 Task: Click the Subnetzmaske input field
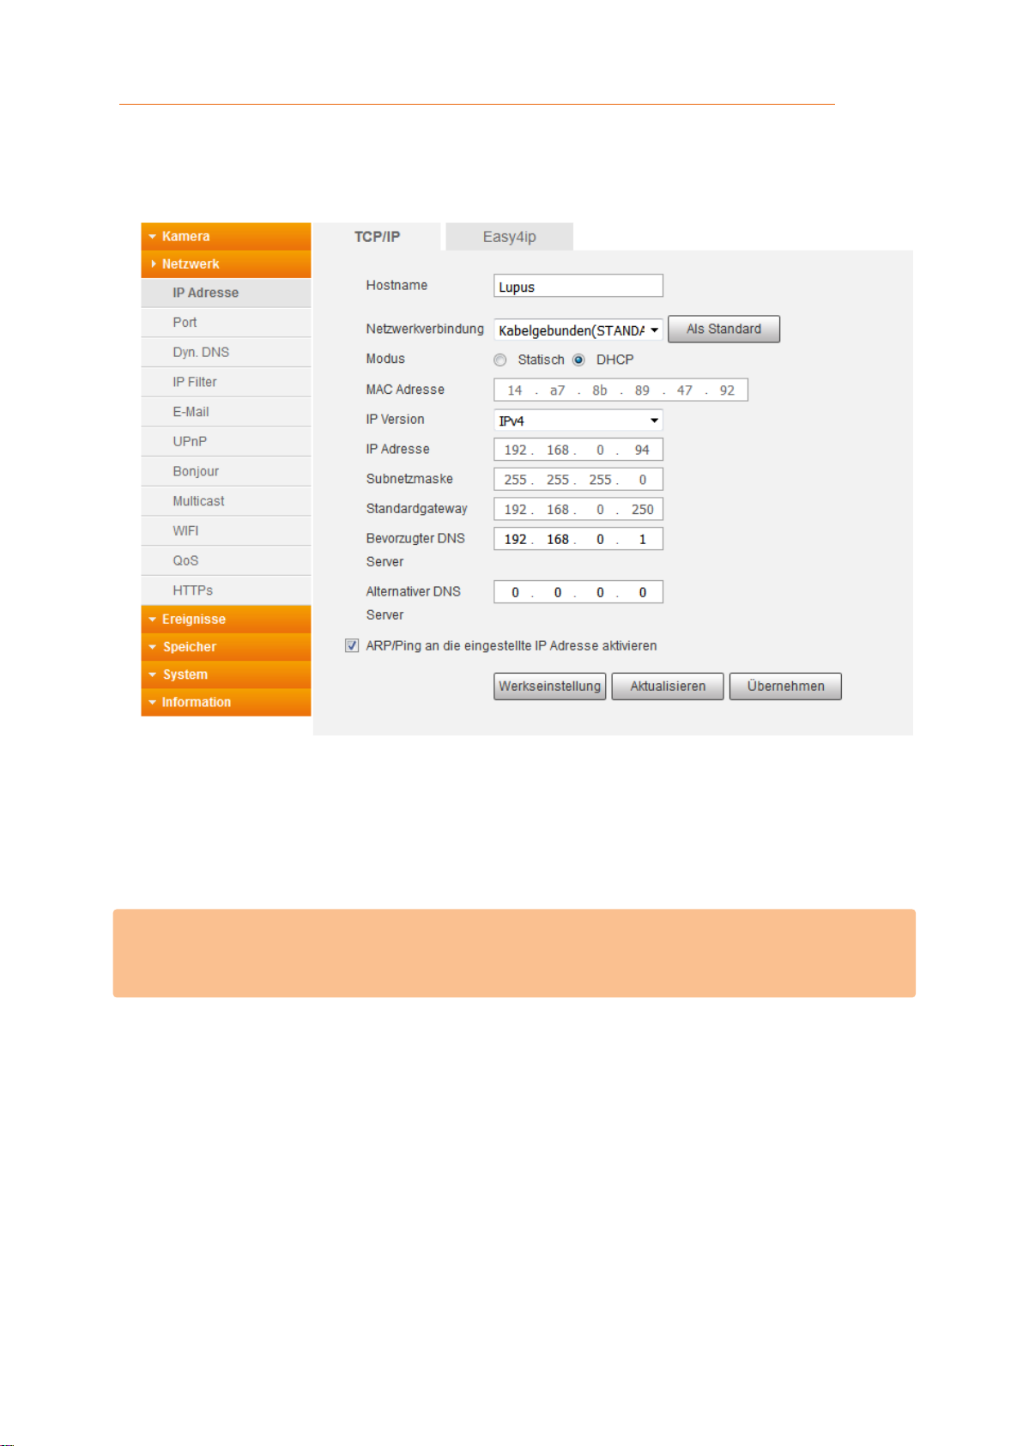pos(578,480)
